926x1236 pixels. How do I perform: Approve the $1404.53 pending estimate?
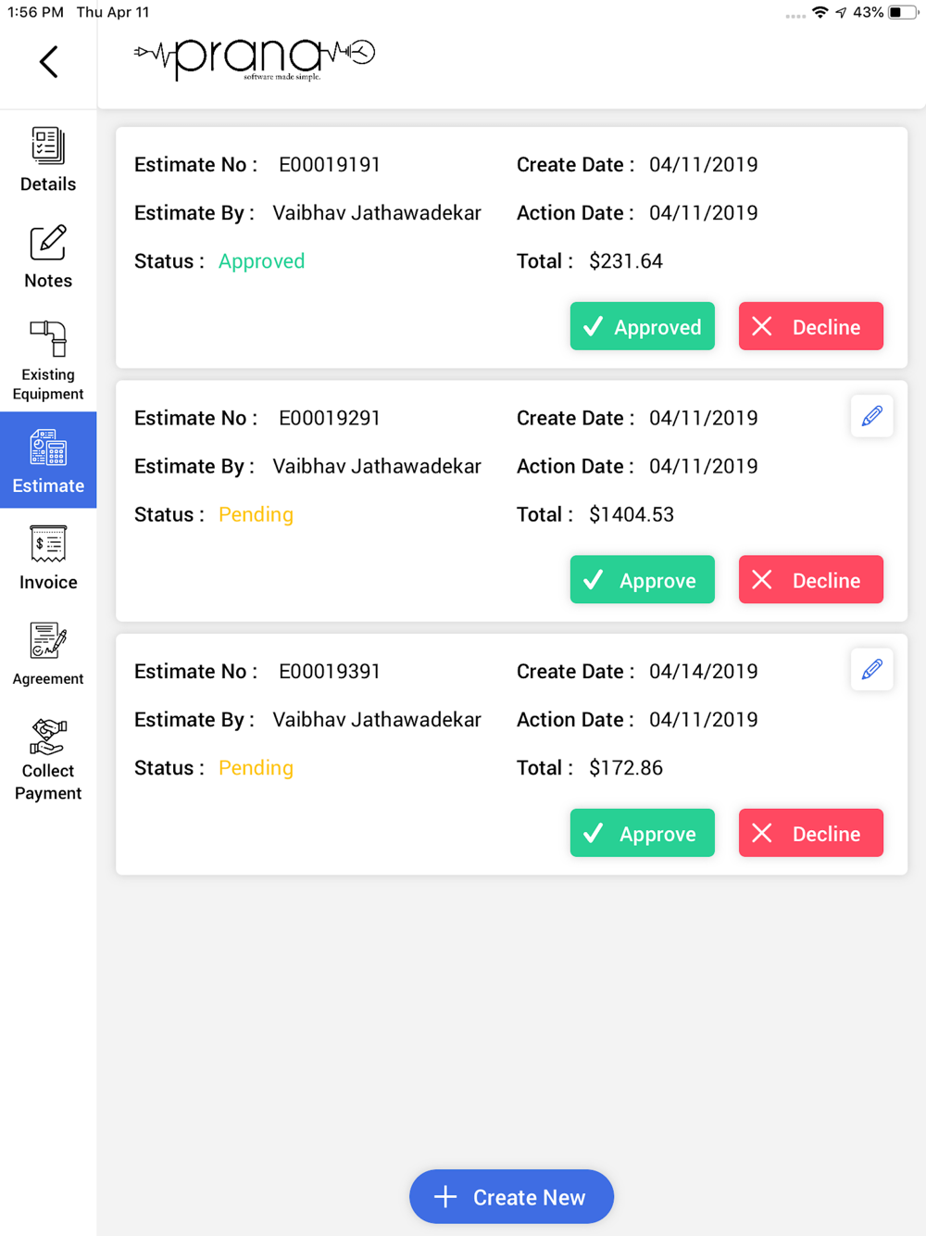click(x=642, y=580)
